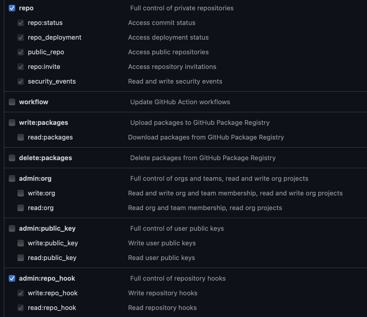Enable the read:public_key checkbox

(21, 258)
